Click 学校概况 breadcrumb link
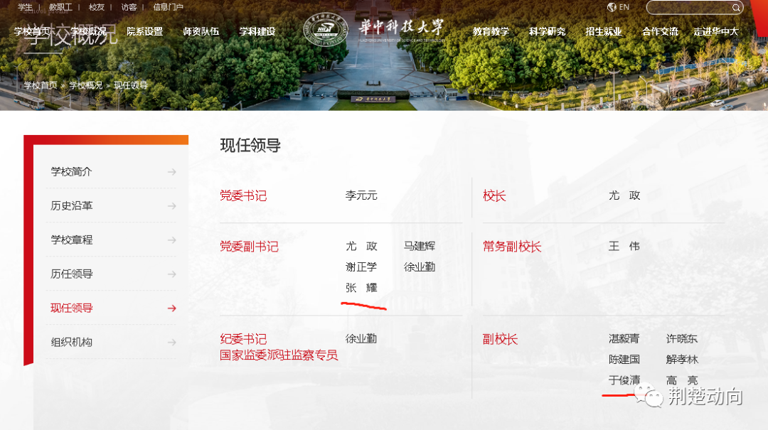Screen dimensions: 768x430 (86, 85)
